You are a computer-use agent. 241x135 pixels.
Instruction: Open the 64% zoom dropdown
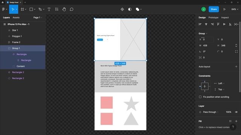[x=235, y=9]
